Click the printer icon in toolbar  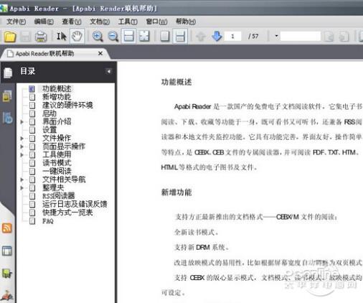(41, 37)
